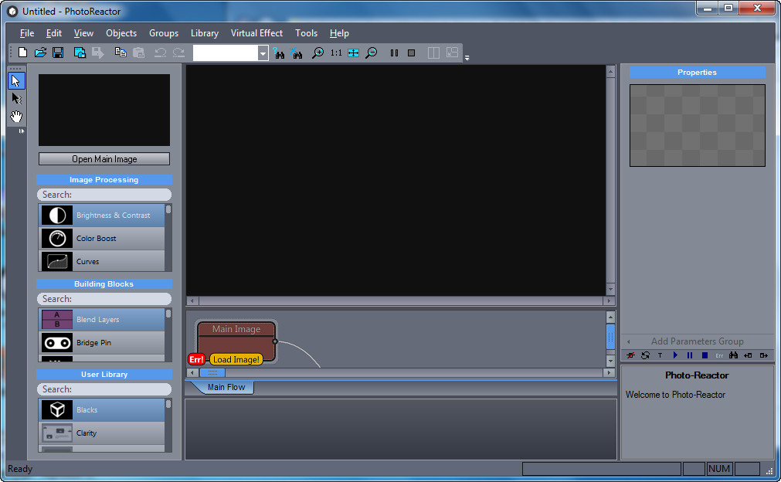This screenshot has height=482, width=781.
Task: Open the File menu
Action: tap(27, 33)
